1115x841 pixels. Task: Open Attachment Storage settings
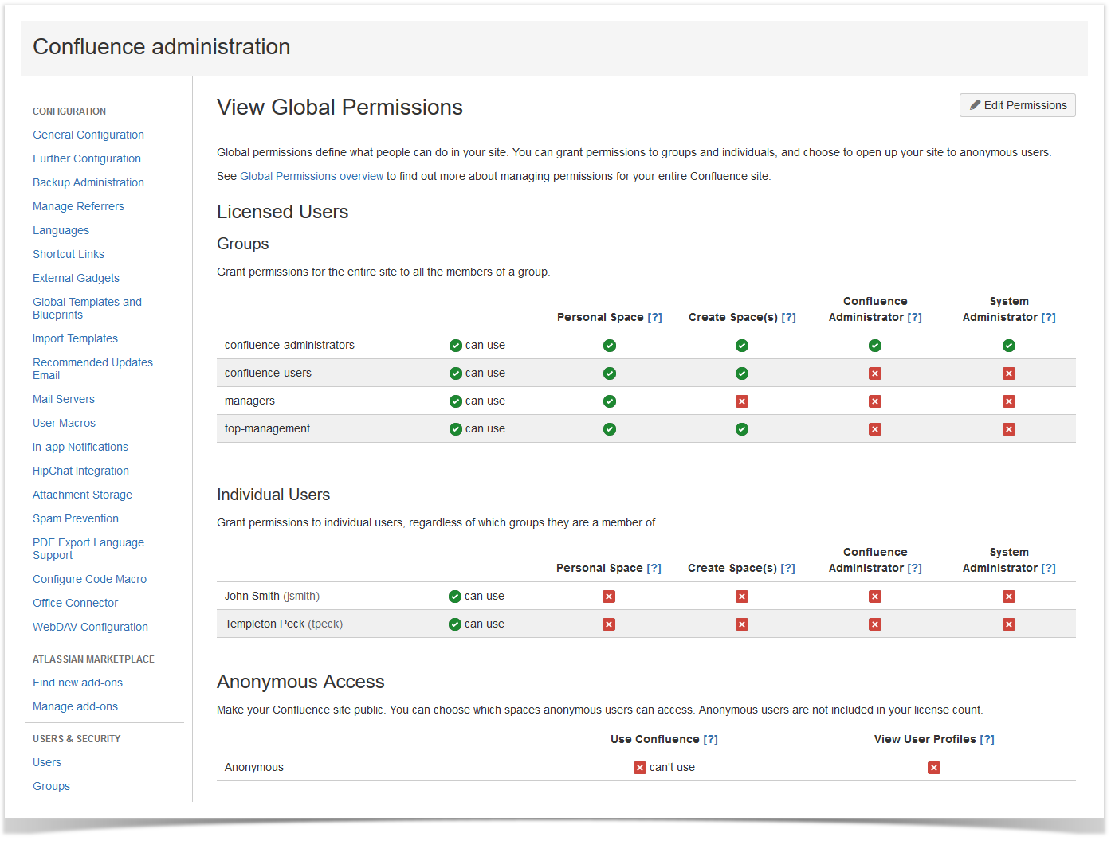(82, 495)
